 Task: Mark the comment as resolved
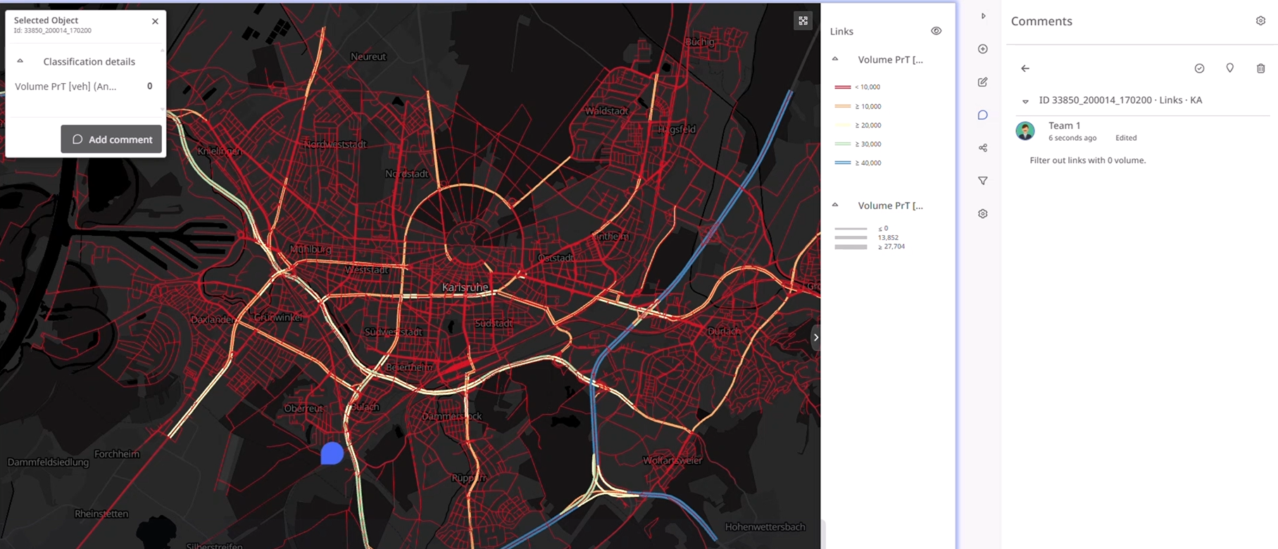1199,68
